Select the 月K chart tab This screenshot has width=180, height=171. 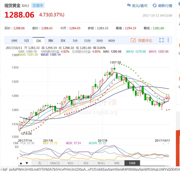[x=63, y=41]
